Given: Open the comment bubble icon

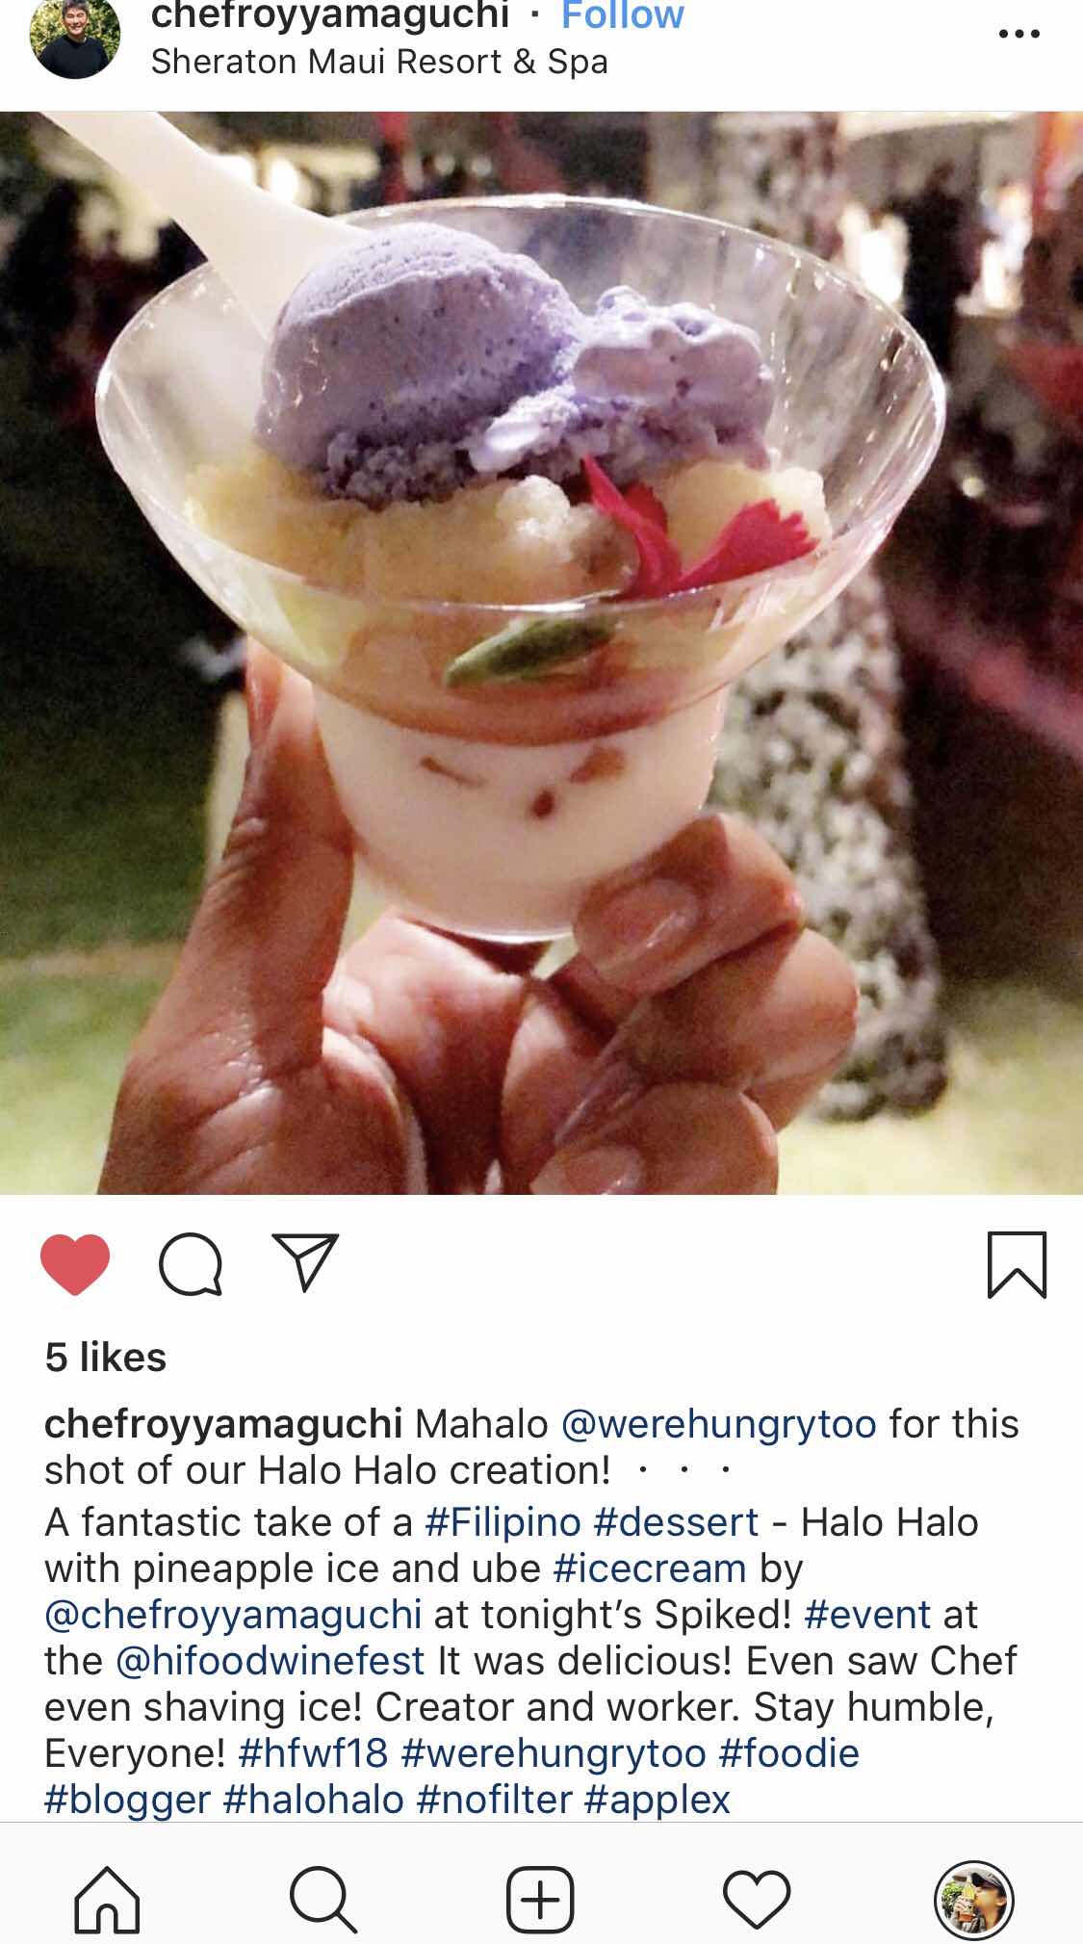Looking at the screenshot, I should click(191, 1263).
